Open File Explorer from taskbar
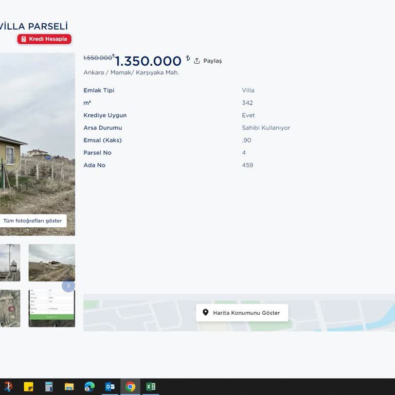395x395 pixels. pos(69,387)
